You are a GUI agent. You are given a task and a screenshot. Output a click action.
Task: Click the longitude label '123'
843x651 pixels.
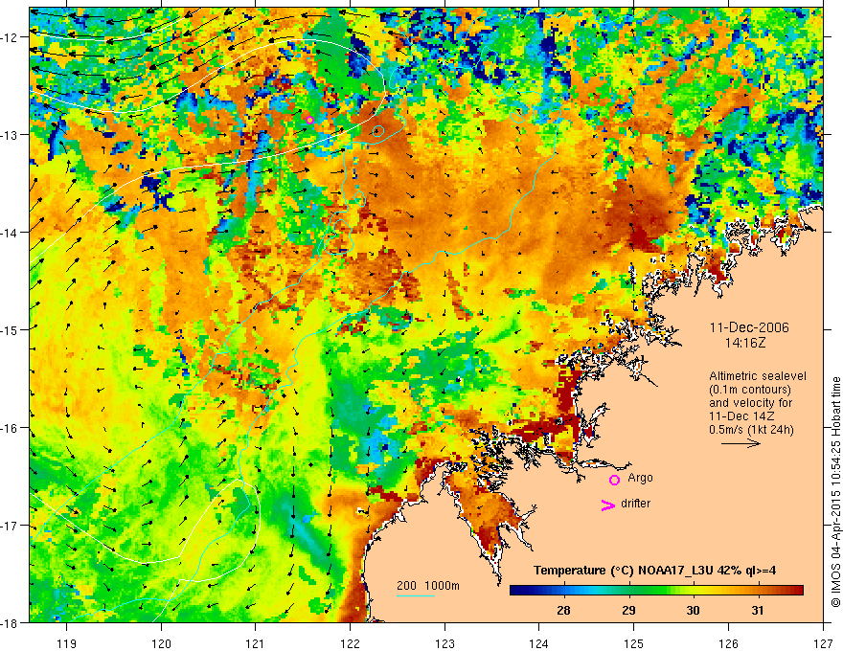(x=444, y=643)
